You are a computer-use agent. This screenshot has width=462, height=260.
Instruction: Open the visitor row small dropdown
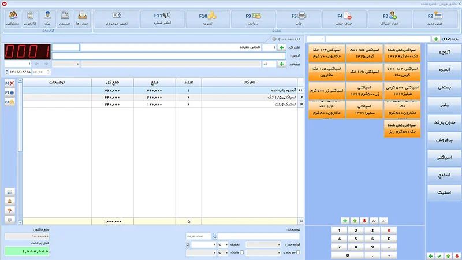click(x=66, y=64)
